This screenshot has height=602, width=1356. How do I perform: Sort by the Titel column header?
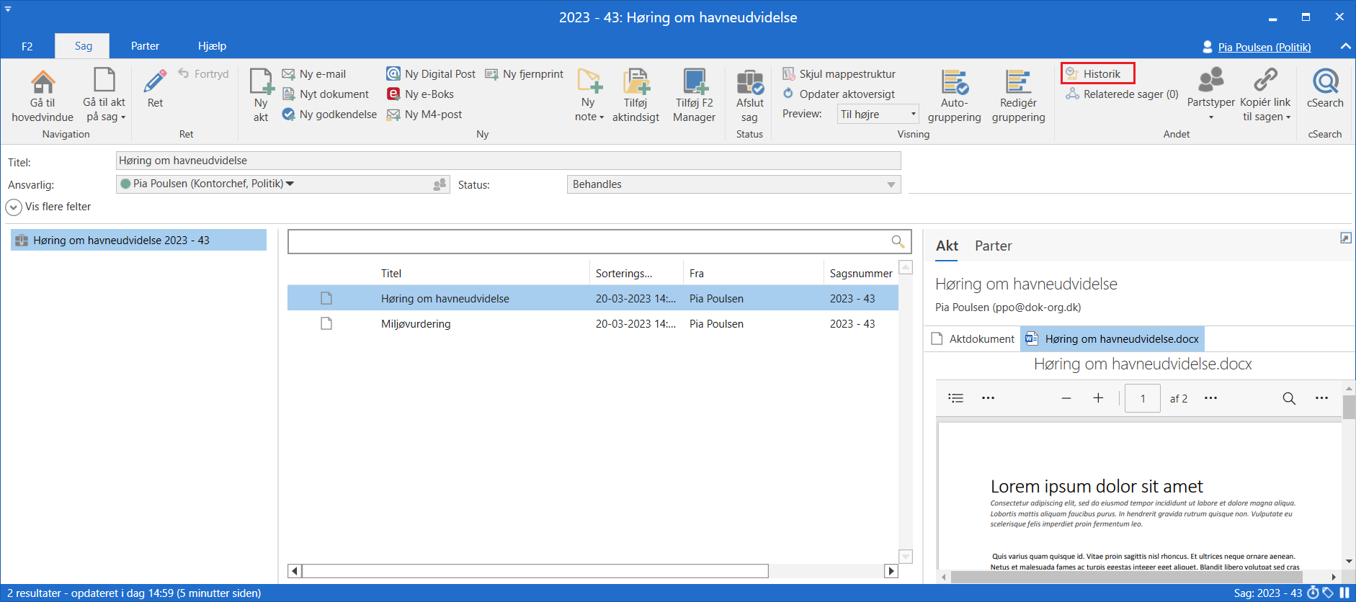pyautogui.click(x=391, y=273)
